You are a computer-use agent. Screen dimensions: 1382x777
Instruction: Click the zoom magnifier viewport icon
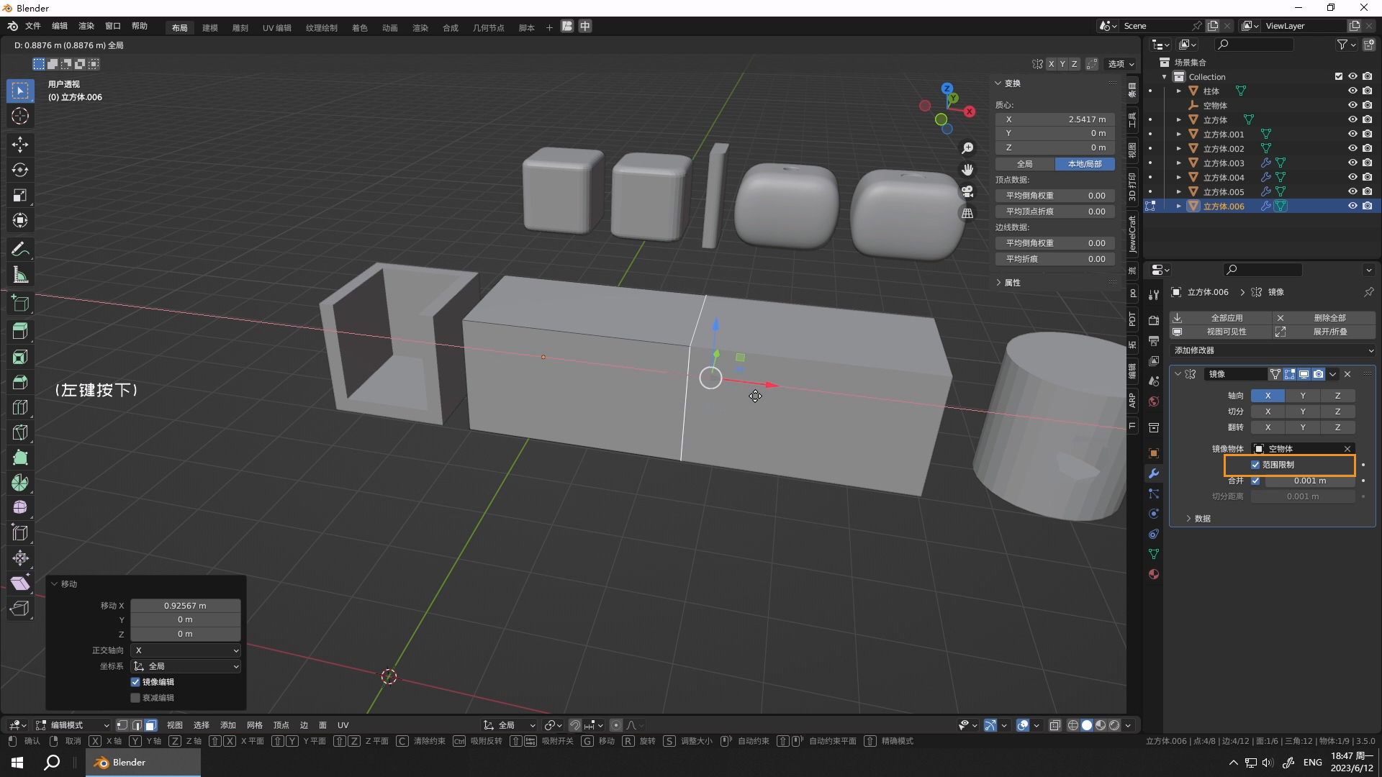click(x=967, y=147)
